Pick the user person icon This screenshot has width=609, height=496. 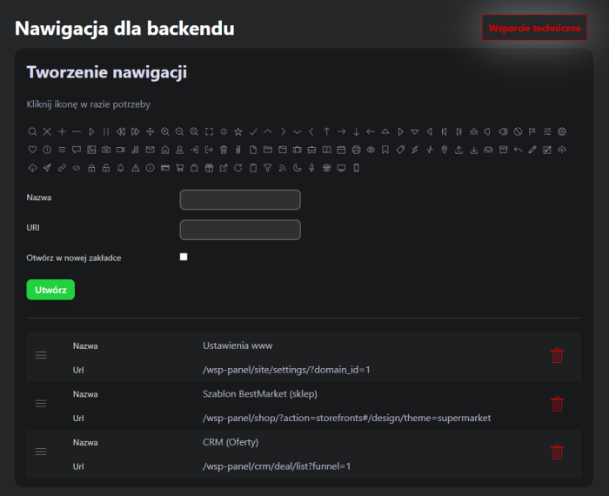coord(179,150)
